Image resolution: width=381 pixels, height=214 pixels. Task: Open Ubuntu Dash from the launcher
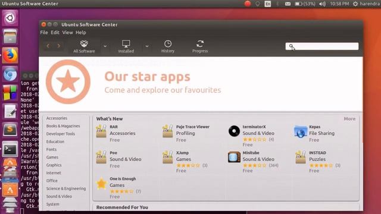(10, 18)
